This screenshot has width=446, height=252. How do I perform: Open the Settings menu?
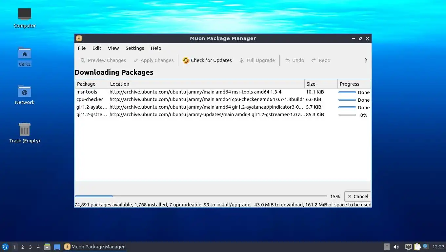135,48
